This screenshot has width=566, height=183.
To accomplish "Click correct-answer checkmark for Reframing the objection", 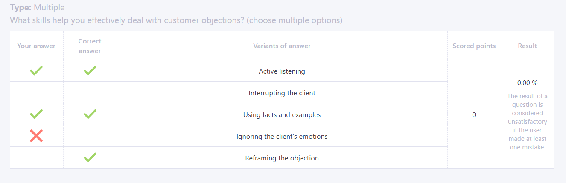I will pos(90,157).
